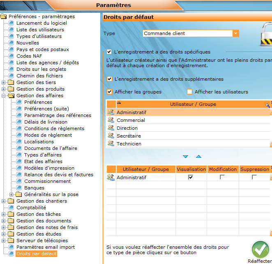
Task: Open Droits sur les onglets
Action: point(41,69)
